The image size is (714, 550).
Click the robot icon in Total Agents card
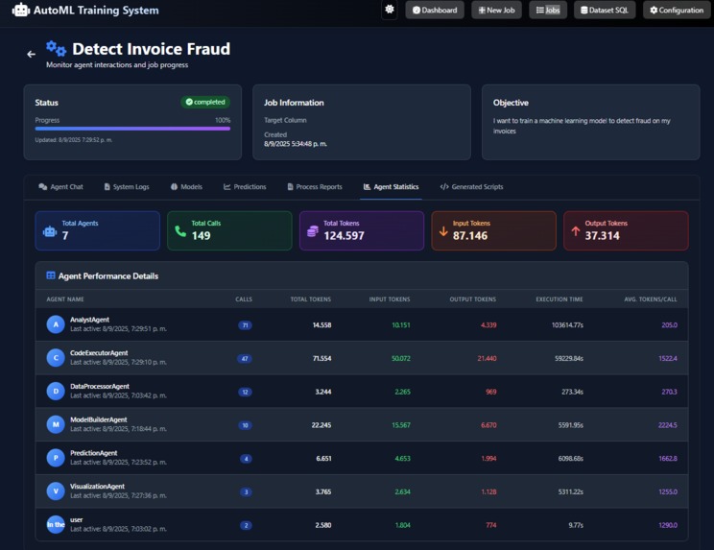50,231
